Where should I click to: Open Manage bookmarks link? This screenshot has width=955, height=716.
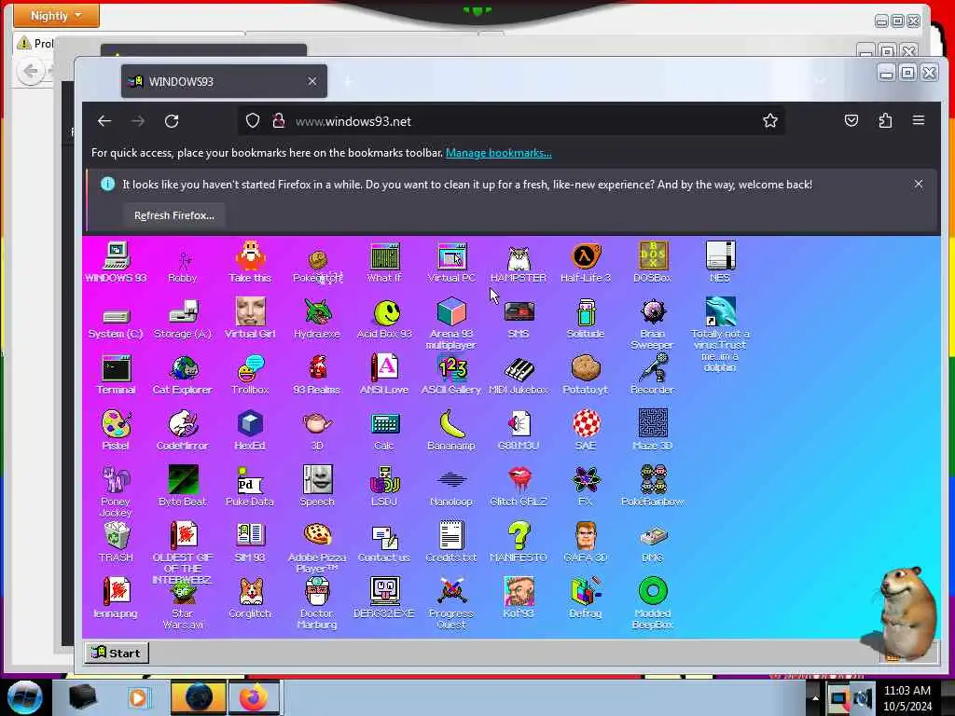[x=499, y=153]
